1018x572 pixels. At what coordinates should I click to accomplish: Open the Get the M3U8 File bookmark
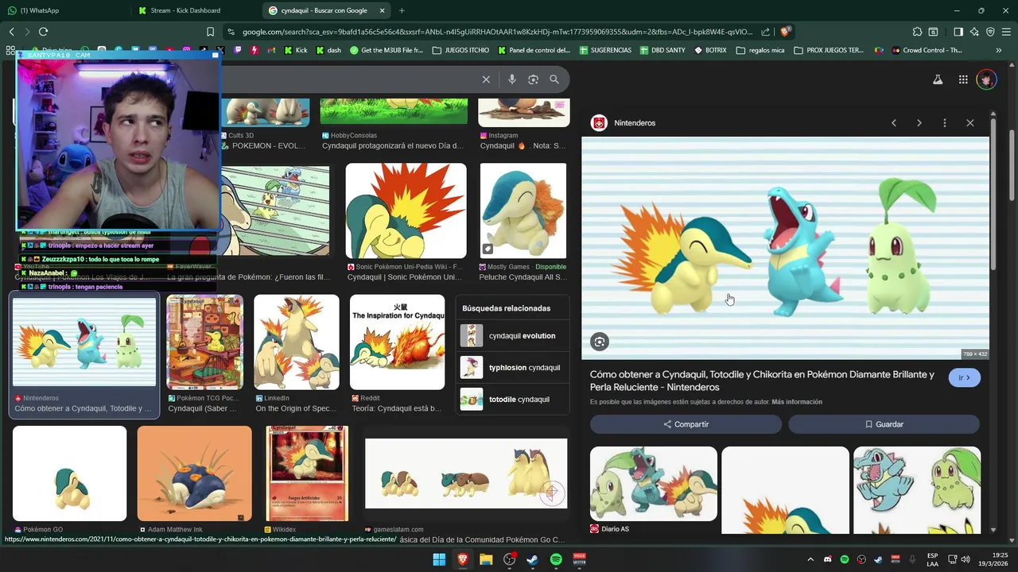pyautogui.click(x=387, y=50)
